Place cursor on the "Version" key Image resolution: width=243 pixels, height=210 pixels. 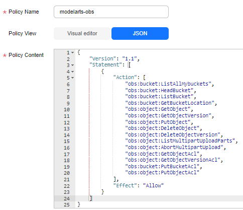click(103, 58)
